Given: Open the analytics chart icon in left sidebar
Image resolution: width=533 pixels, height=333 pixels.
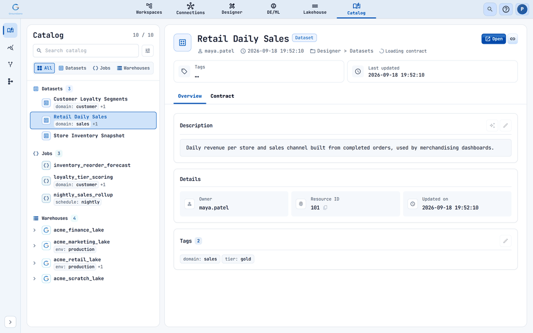Looking at the screenshot, I should (10, 47).
